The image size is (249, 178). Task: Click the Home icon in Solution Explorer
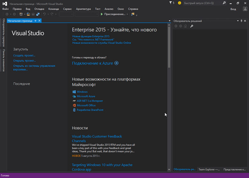click(186, 26)
